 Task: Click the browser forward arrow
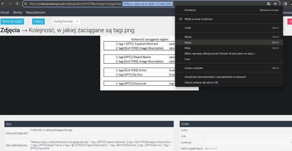(10, 3)
